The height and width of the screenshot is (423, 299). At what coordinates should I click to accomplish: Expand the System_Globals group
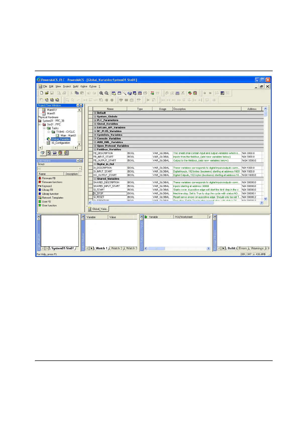(95, 117)
